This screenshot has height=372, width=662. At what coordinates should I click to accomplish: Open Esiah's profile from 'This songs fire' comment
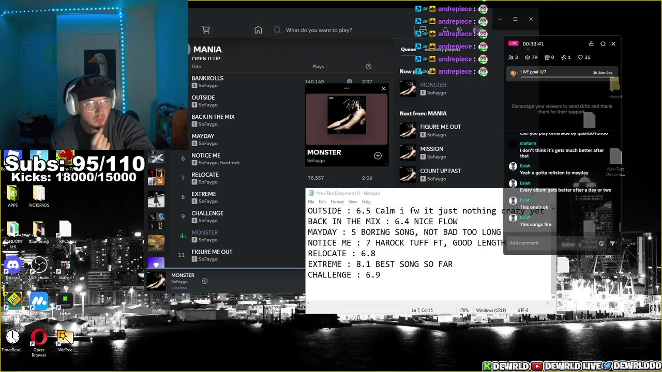tap(525, 218)
